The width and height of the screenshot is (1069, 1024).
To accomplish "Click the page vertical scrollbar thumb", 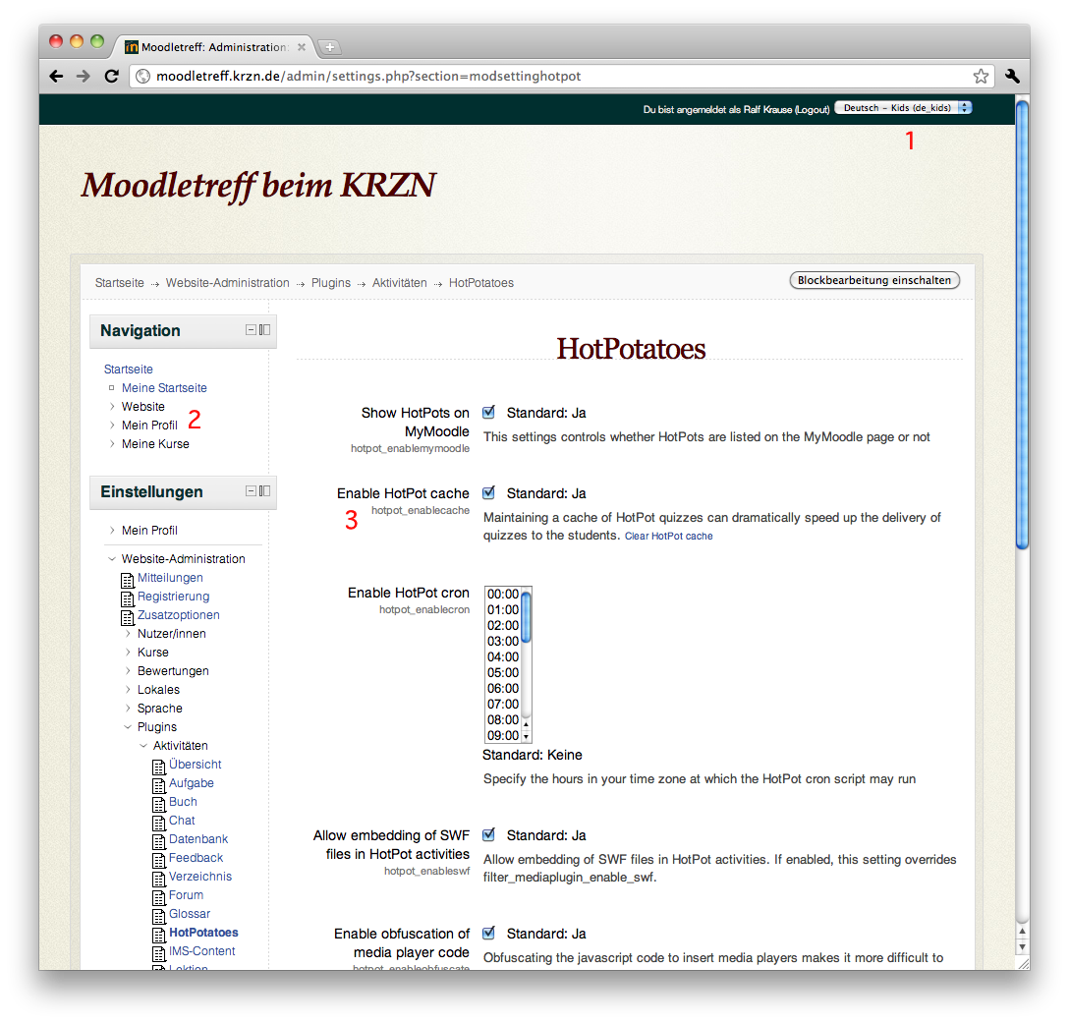I will point(1022,325).
